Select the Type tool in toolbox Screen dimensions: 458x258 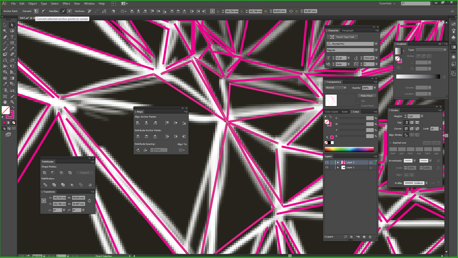click(12, 37)
